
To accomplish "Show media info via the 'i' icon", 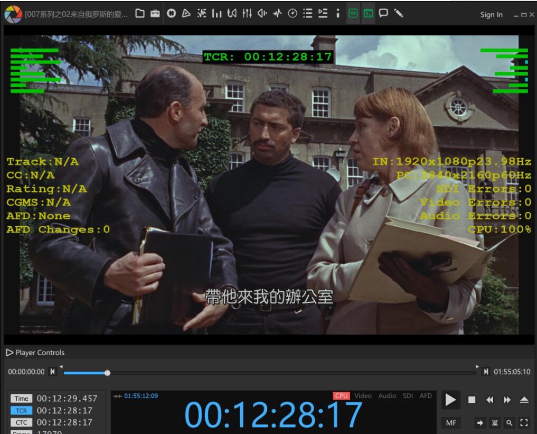I will [x=338, y=13].
